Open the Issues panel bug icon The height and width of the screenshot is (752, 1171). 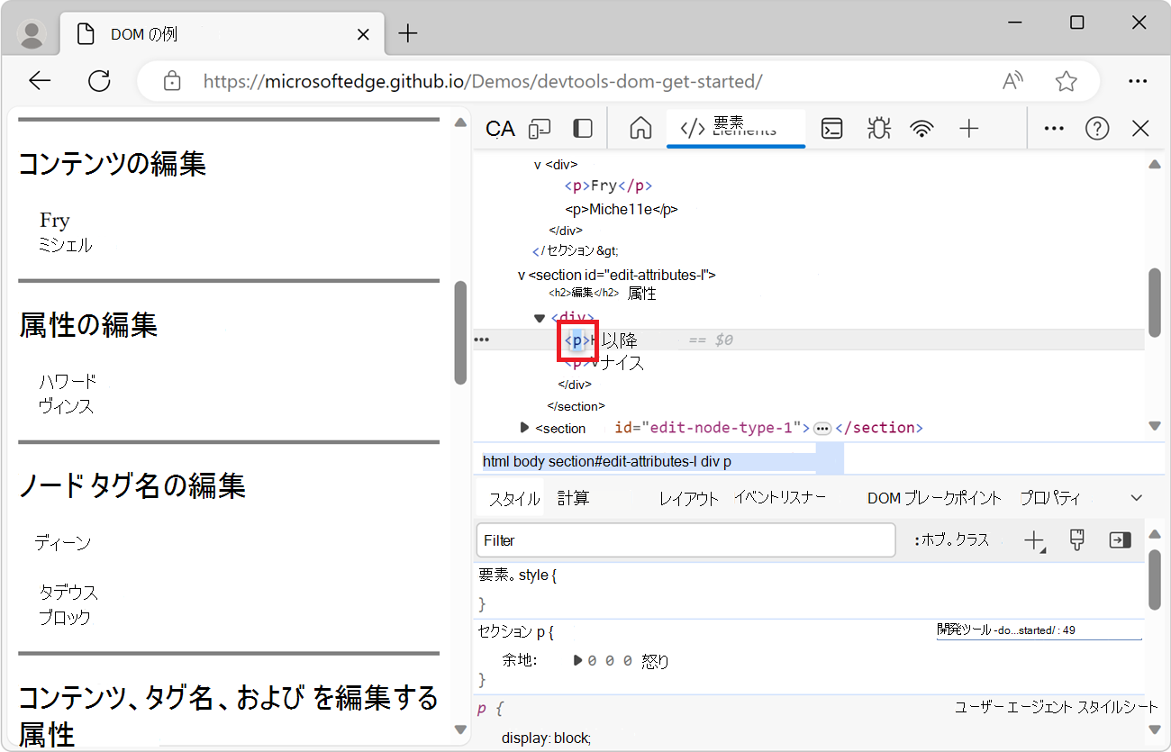tap(878, 128)
